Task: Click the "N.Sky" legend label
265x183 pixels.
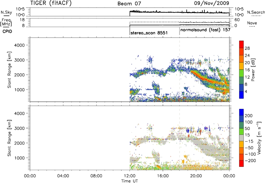Action: point(6,12)
